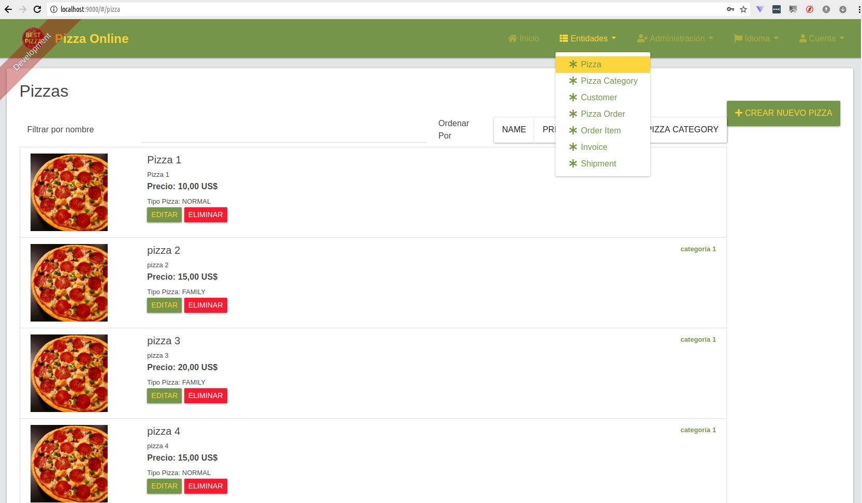Viewport: 862px width, 503px height.
Task: Reload the page with refresh icon
Action: coord(37,9)
